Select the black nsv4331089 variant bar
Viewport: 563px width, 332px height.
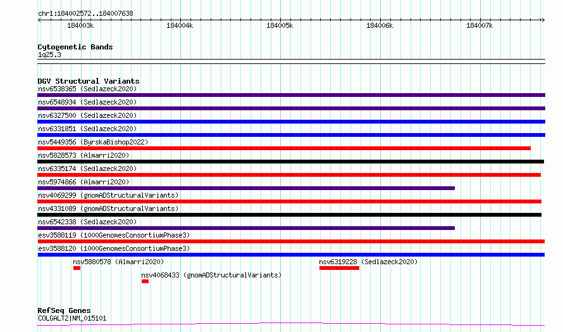click(289, 215)
